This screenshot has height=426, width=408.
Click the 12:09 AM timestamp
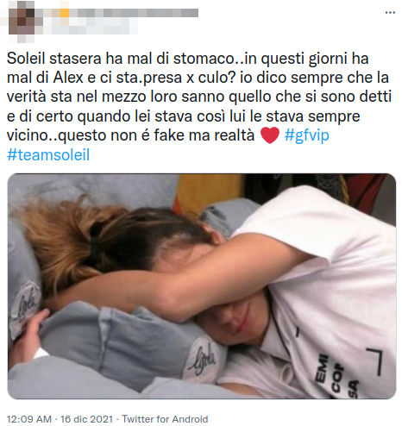point(29,419)
